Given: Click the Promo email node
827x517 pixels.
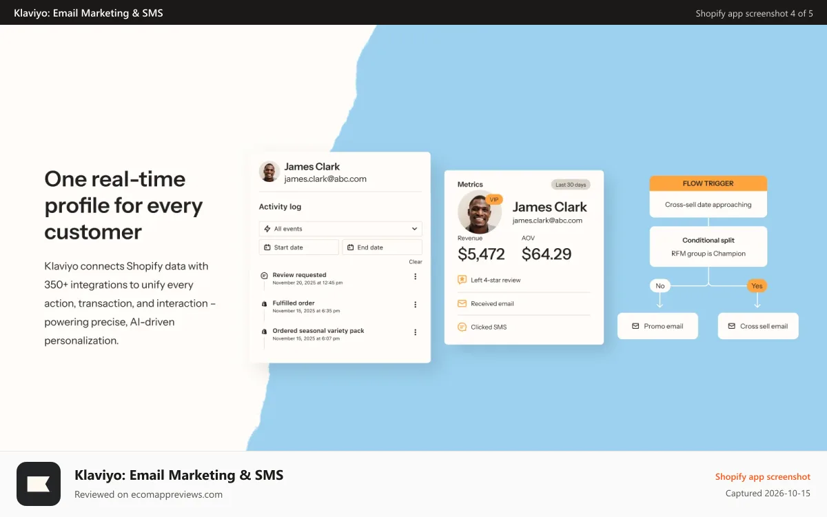Looking at the screenshot, I should click(657, 326).
